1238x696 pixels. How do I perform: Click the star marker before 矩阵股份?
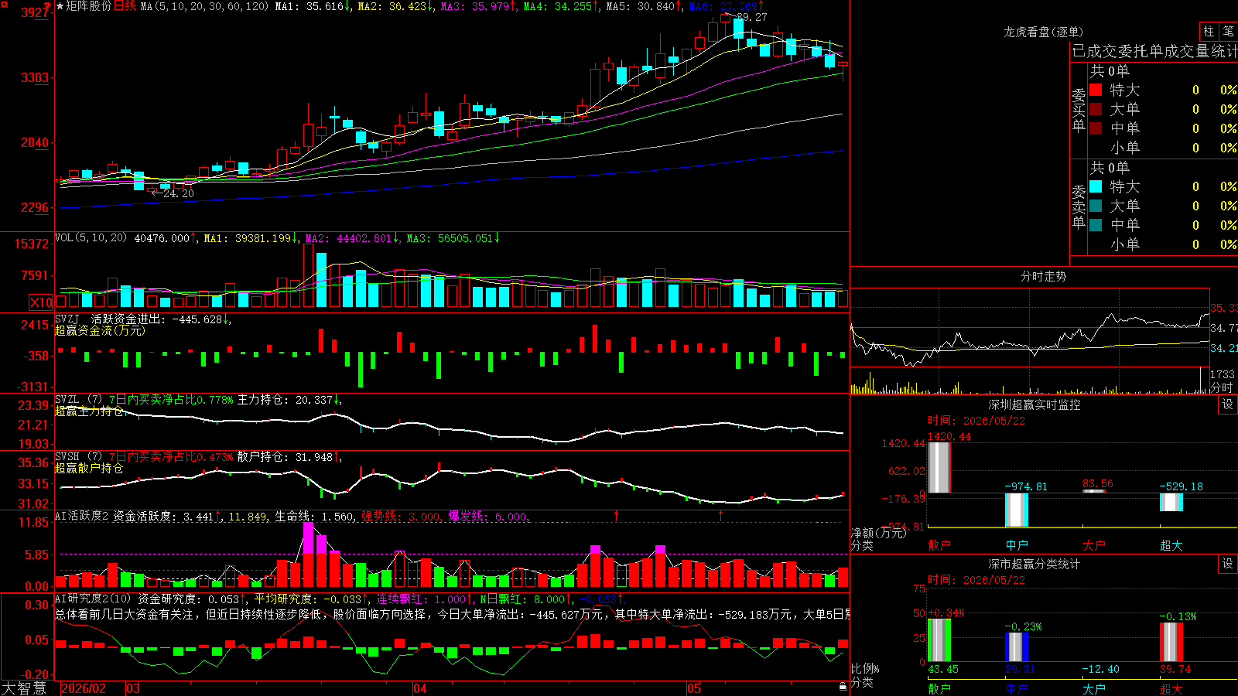click(60, 6)
